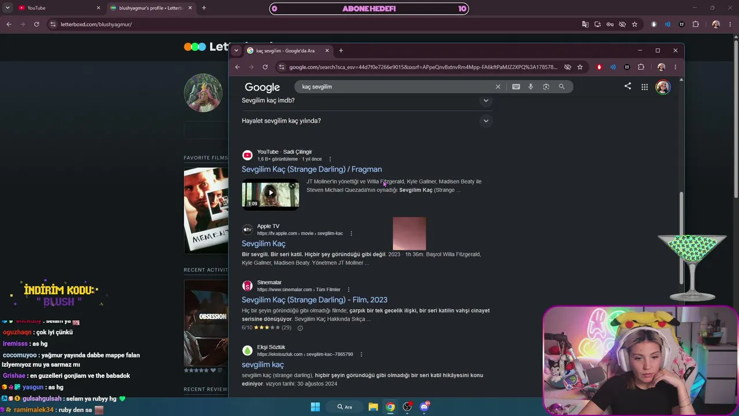739x416 pixels.
Task: Open Discord from the taskbar
Action: point(425,407)
